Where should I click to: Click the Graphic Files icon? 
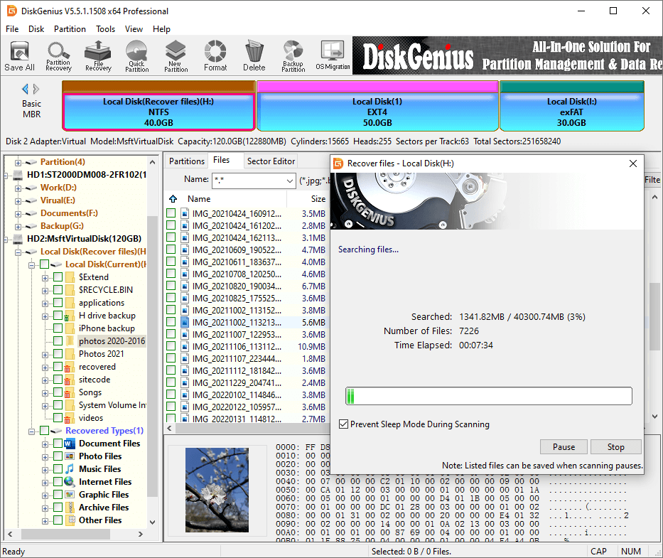click(x=70, y=495)
